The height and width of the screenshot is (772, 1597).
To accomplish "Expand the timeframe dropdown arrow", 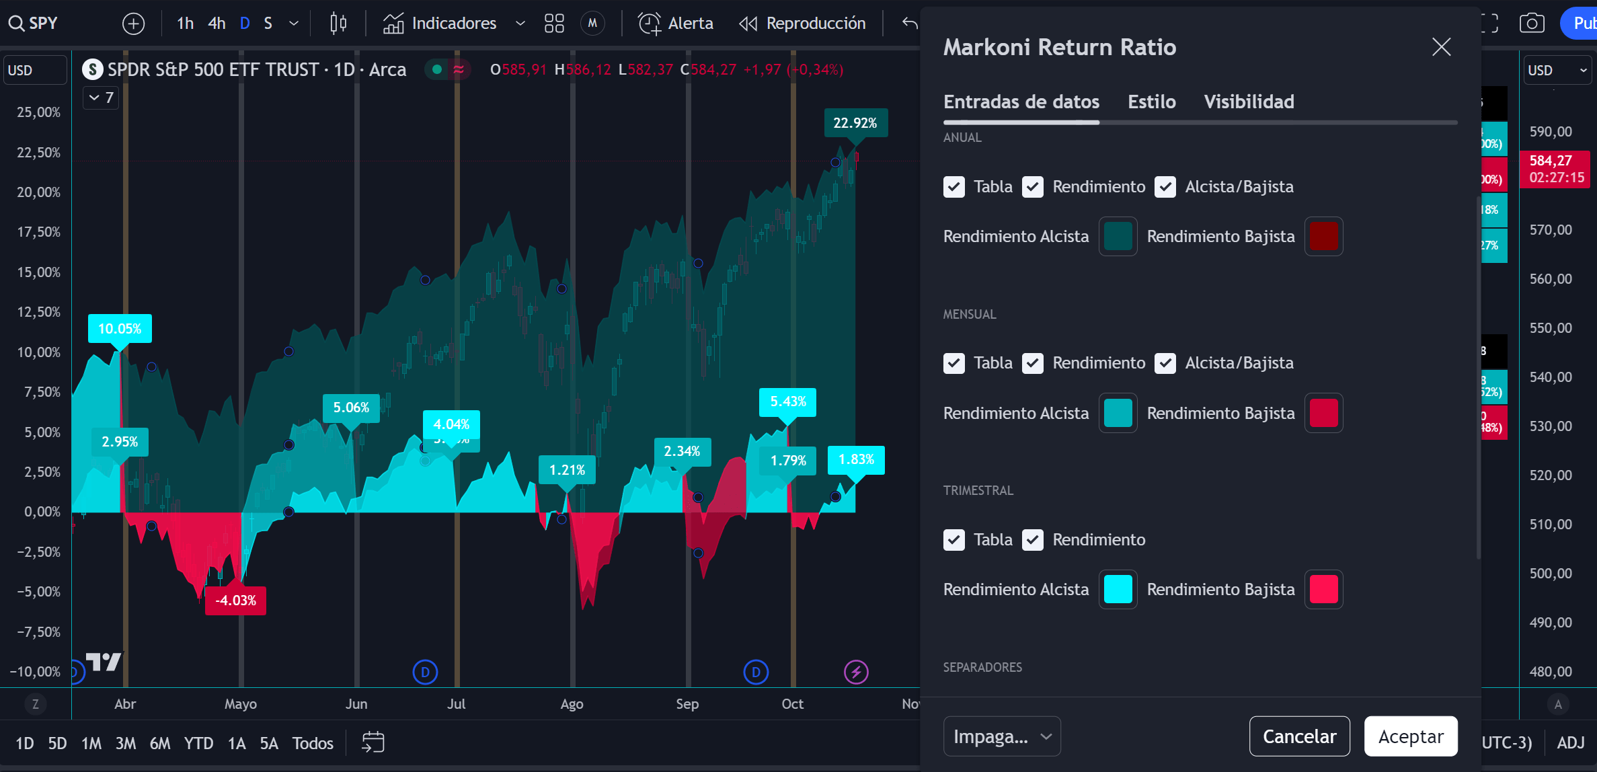I will click(x=294, y=24).
